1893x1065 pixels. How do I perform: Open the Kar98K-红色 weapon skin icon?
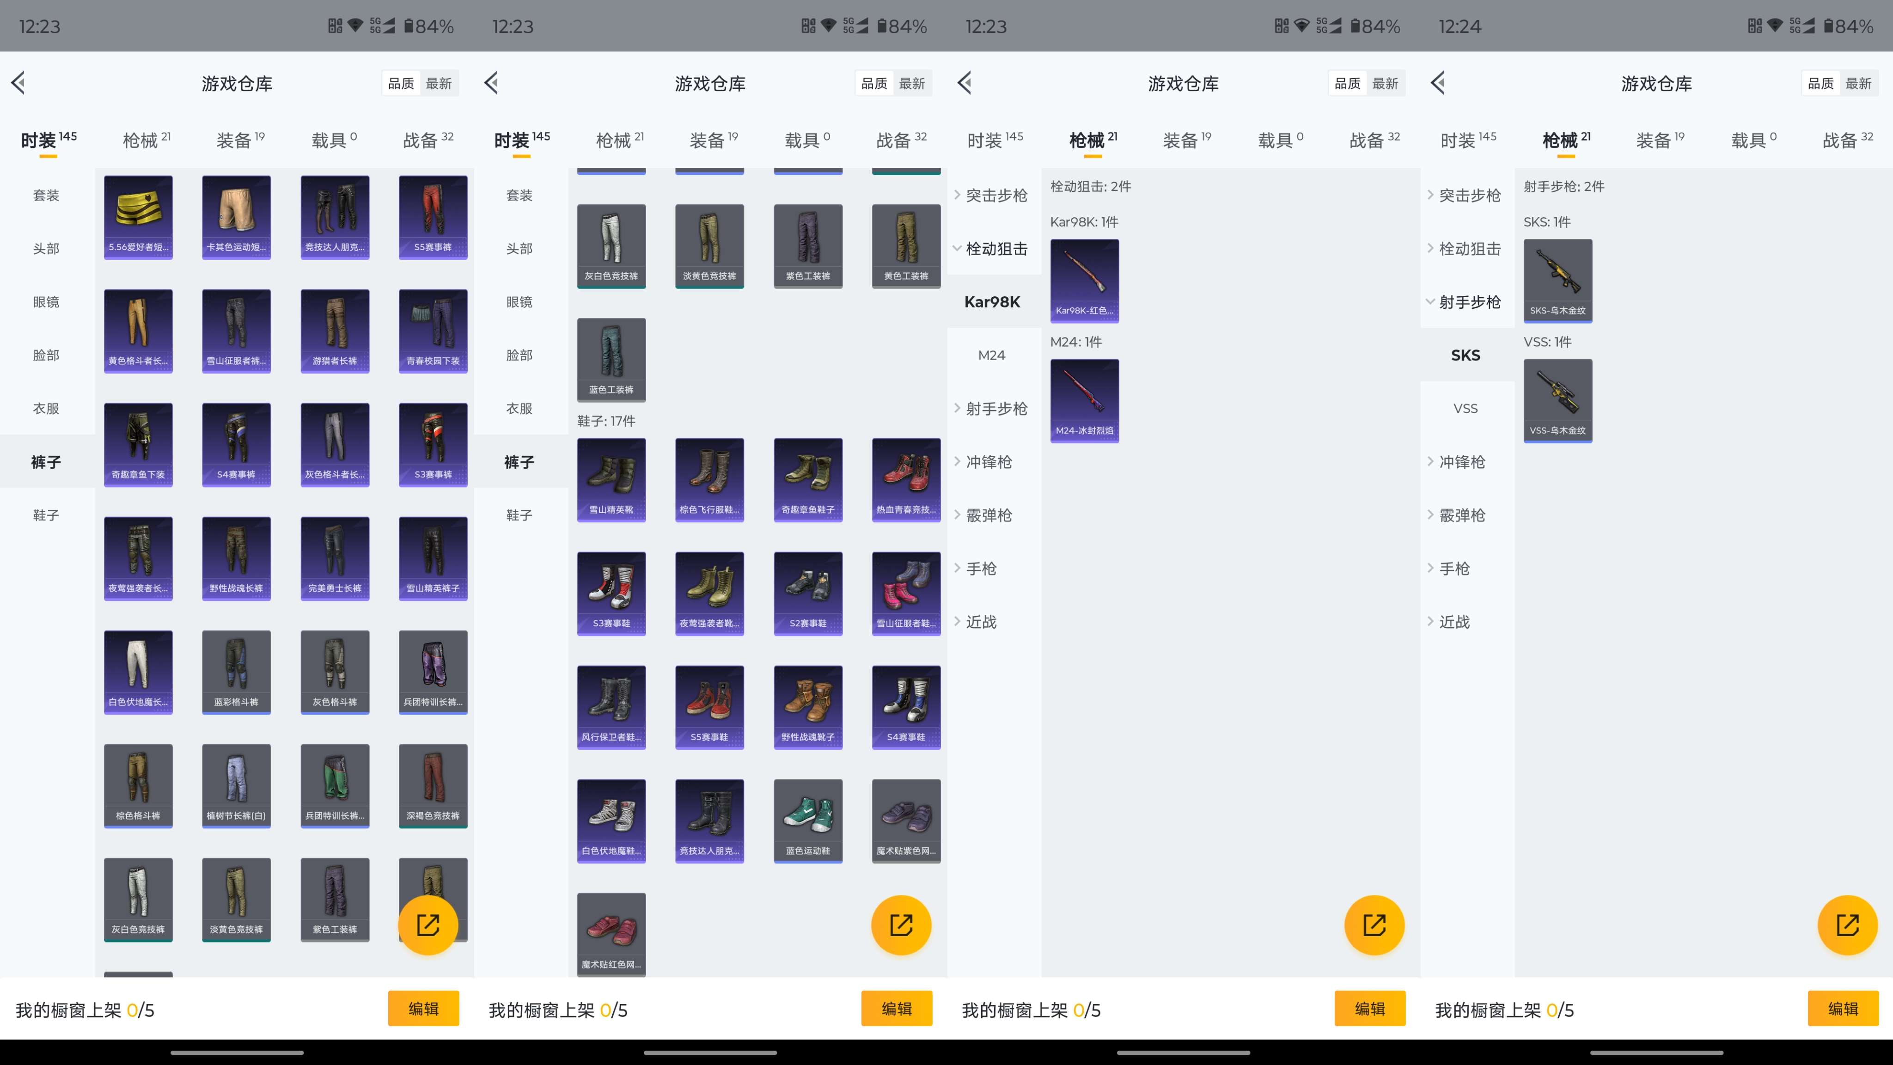(x=1085, y=281)
